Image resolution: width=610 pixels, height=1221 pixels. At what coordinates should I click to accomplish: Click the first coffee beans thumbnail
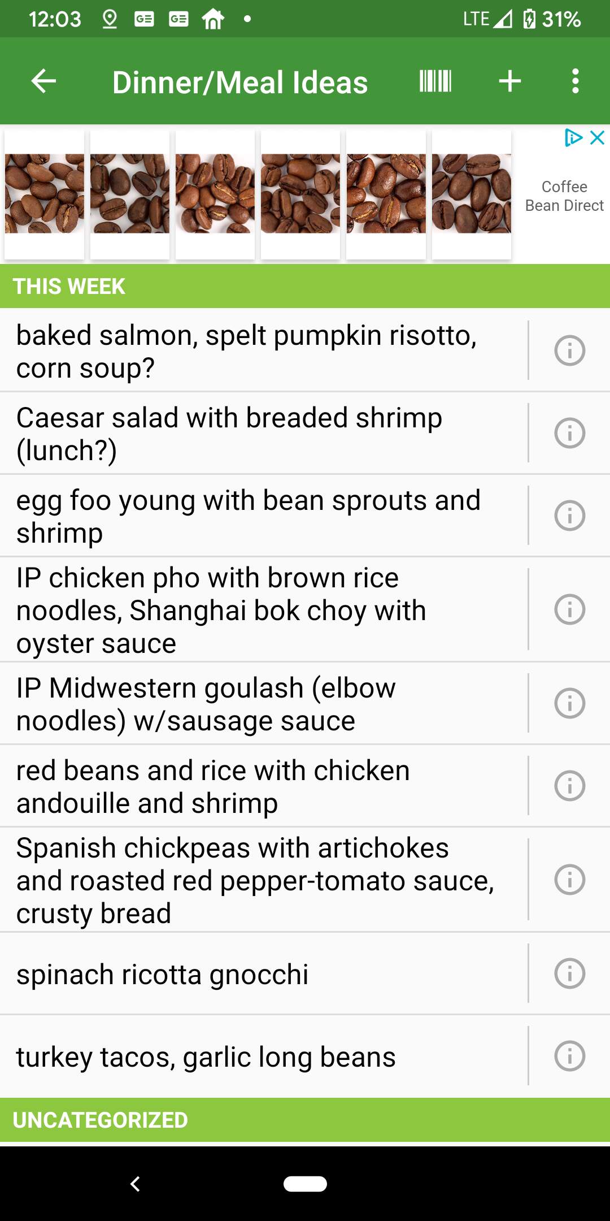click(x=45, y=194)
